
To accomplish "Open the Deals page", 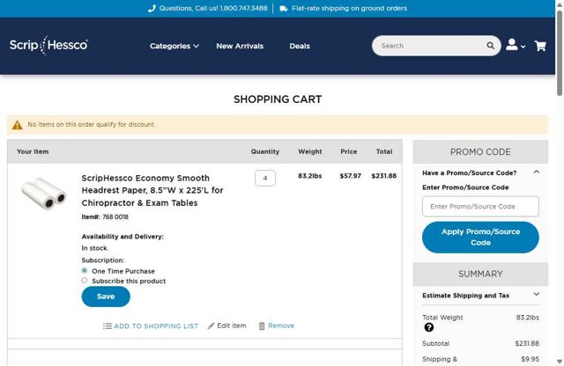I will [300, 46].
